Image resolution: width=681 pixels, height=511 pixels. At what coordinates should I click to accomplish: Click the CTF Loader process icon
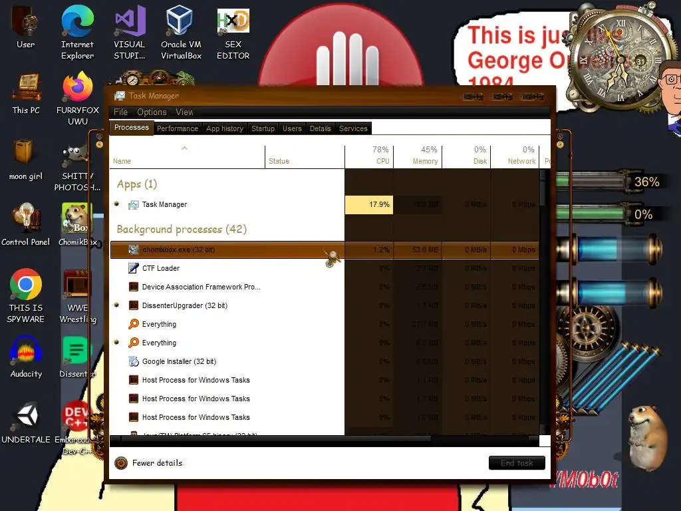[x=133, y=268]
